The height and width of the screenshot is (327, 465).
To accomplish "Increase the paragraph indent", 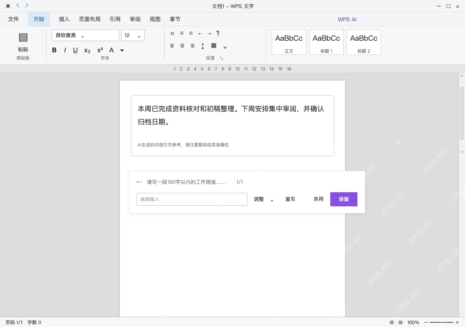I will (x=209, y=33).
